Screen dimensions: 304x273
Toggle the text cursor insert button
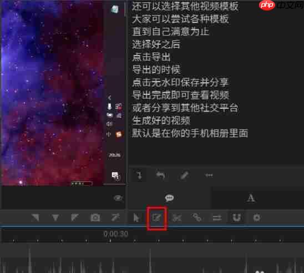pyautogui.click(x=139, y=175)
